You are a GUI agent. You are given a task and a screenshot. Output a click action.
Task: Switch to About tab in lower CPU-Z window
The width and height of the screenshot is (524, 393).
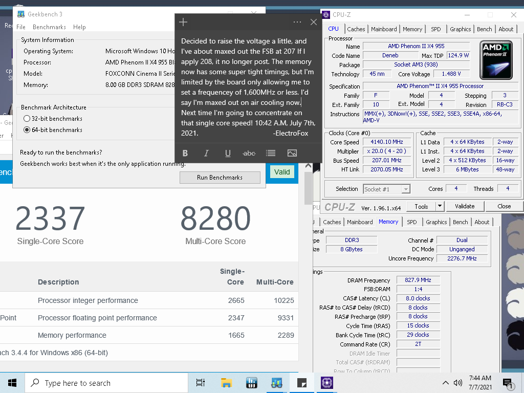pos(482,222)
